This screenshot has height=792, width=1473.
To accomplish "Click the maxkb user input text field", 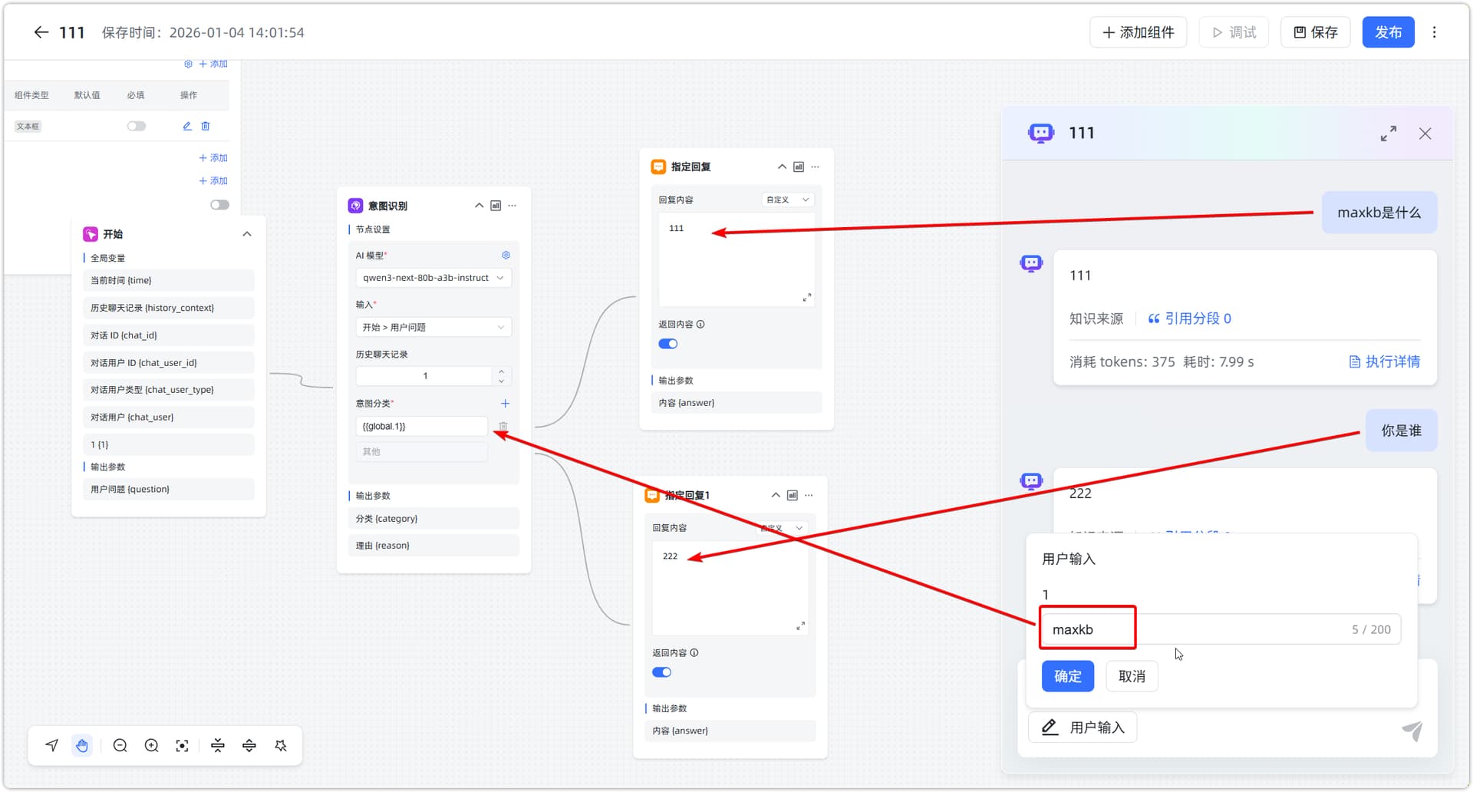I will (1220, 629).
